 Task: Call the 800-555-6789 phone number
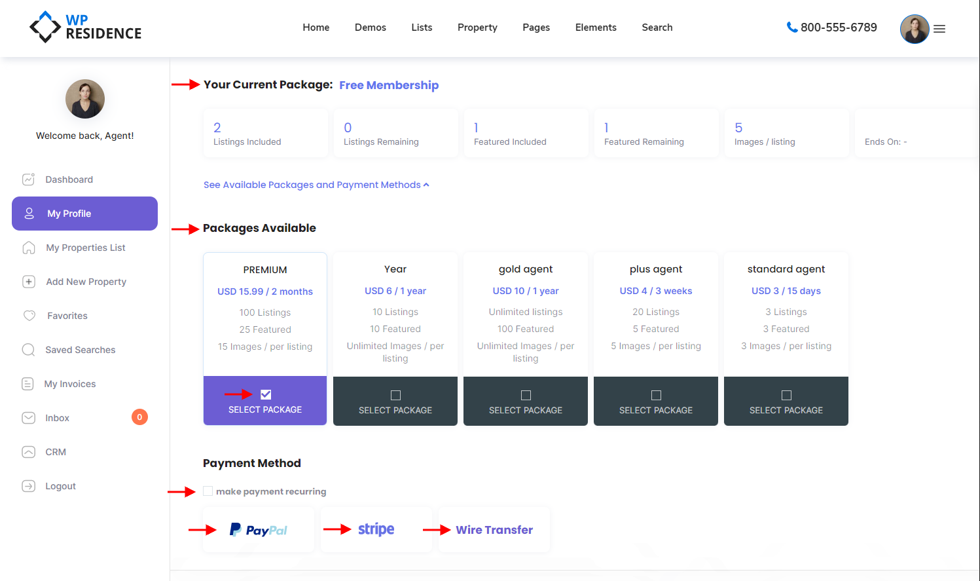click(839, 28)
